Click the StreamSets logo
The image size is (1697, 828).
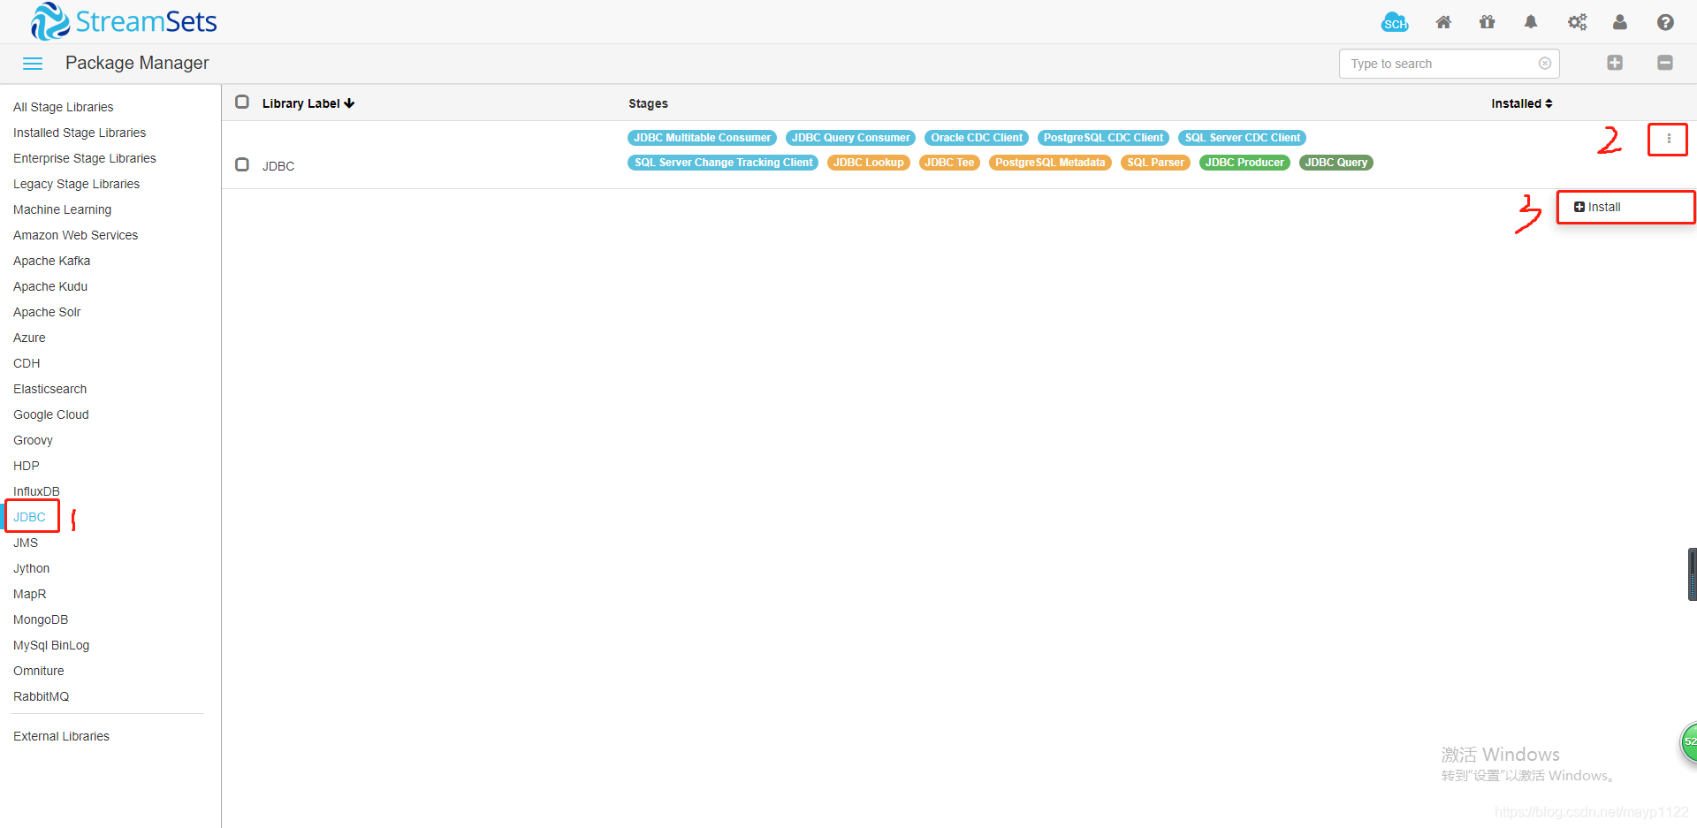click(124, 21)
